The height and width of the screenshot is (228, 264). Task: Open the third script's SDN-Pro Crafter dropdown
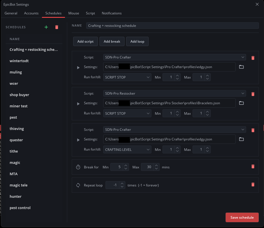click(x=174, y=129)
